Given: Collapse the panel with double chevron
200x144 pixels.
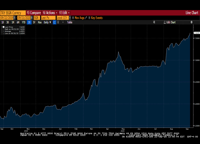Looking at the screenshot, I should click(x=154, y=22).
